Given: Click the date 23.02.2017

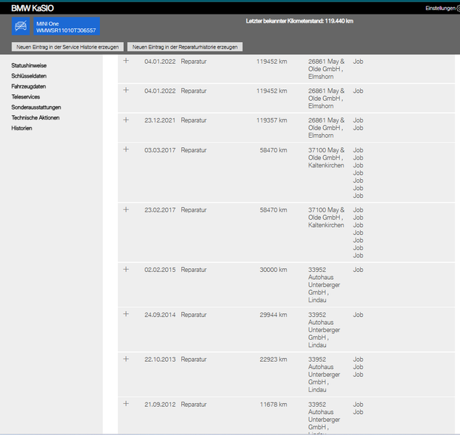Looking at the screenshot, I should pos(160,210).
